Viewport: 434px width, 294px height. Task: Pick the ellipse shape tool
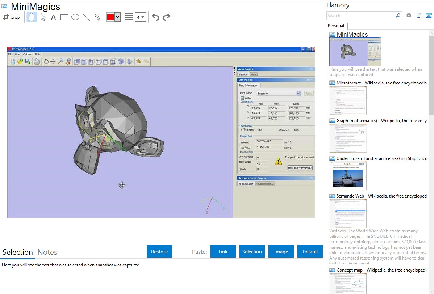[75, 17]
